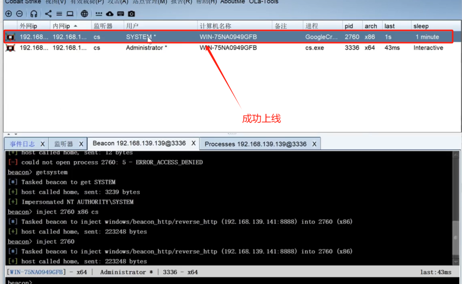
Task: Switch to the 事件日志 tab
Action: click(23, 144)
